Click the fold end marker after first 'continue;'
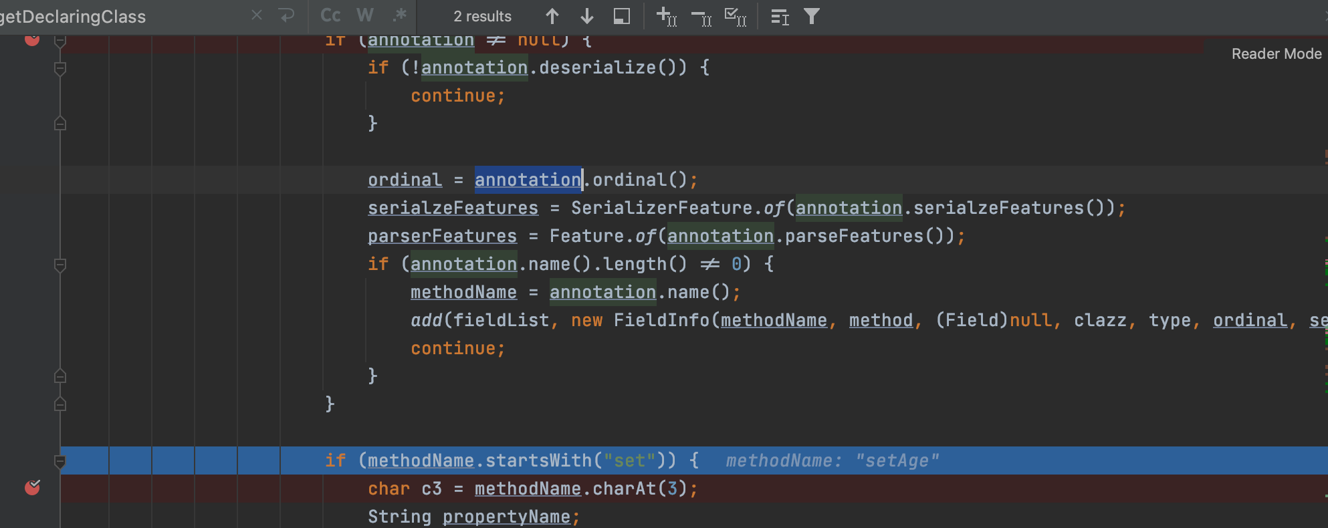The width and height of the screenshot is (1328, 528). click(x=60, y=124)
